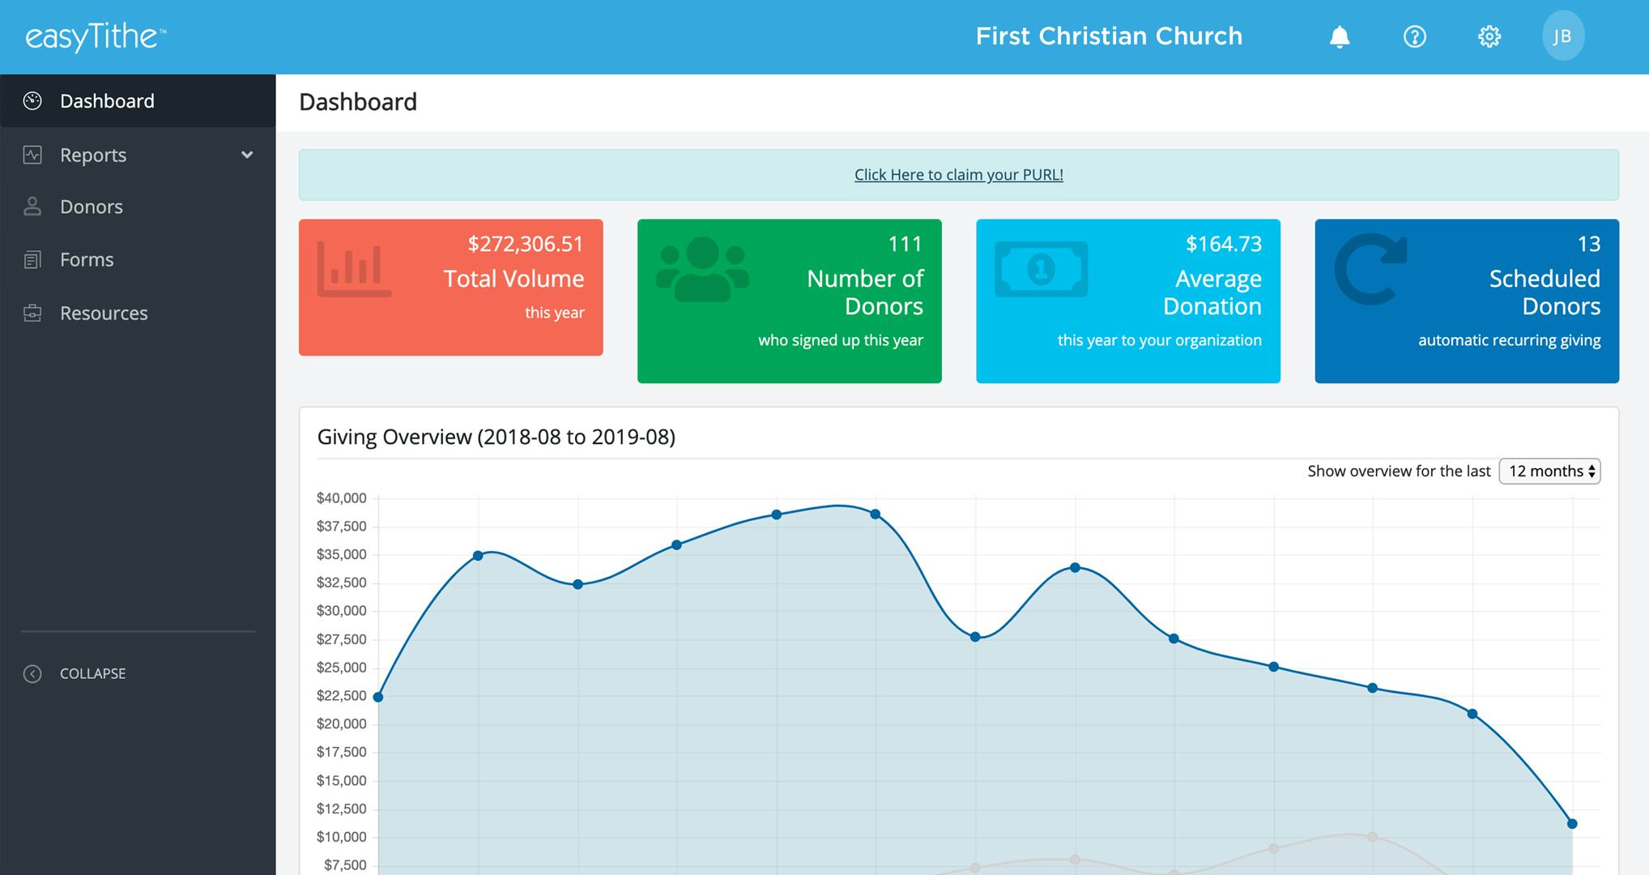Screen dimensions: 1649x875
Task: Click the easyTithe logo
Action: (x=93, y=36)
